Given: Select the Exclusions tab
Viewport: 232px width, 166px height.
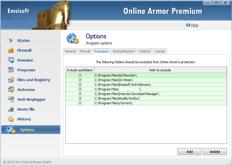Looking at the screenshot, I should tap(102, 51).
